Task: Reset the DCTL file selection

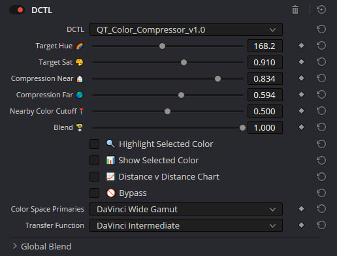Action: (321, 29)
